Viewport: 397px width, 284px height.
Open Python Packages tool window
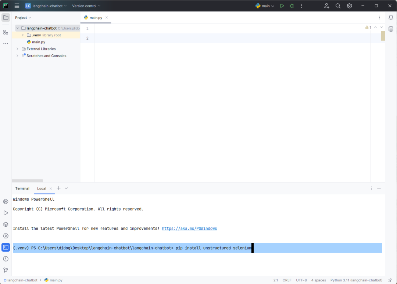click(6, 224)
